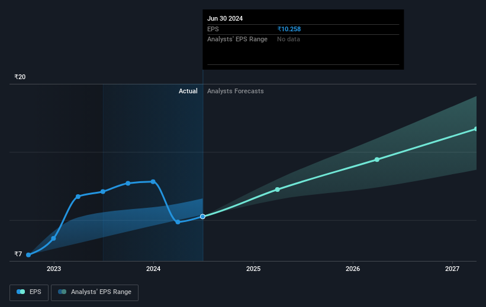The width and height of the screenshot is (486, 307).
Task: Click the 2026 forecast EPS point
Action: pos(377,159)
